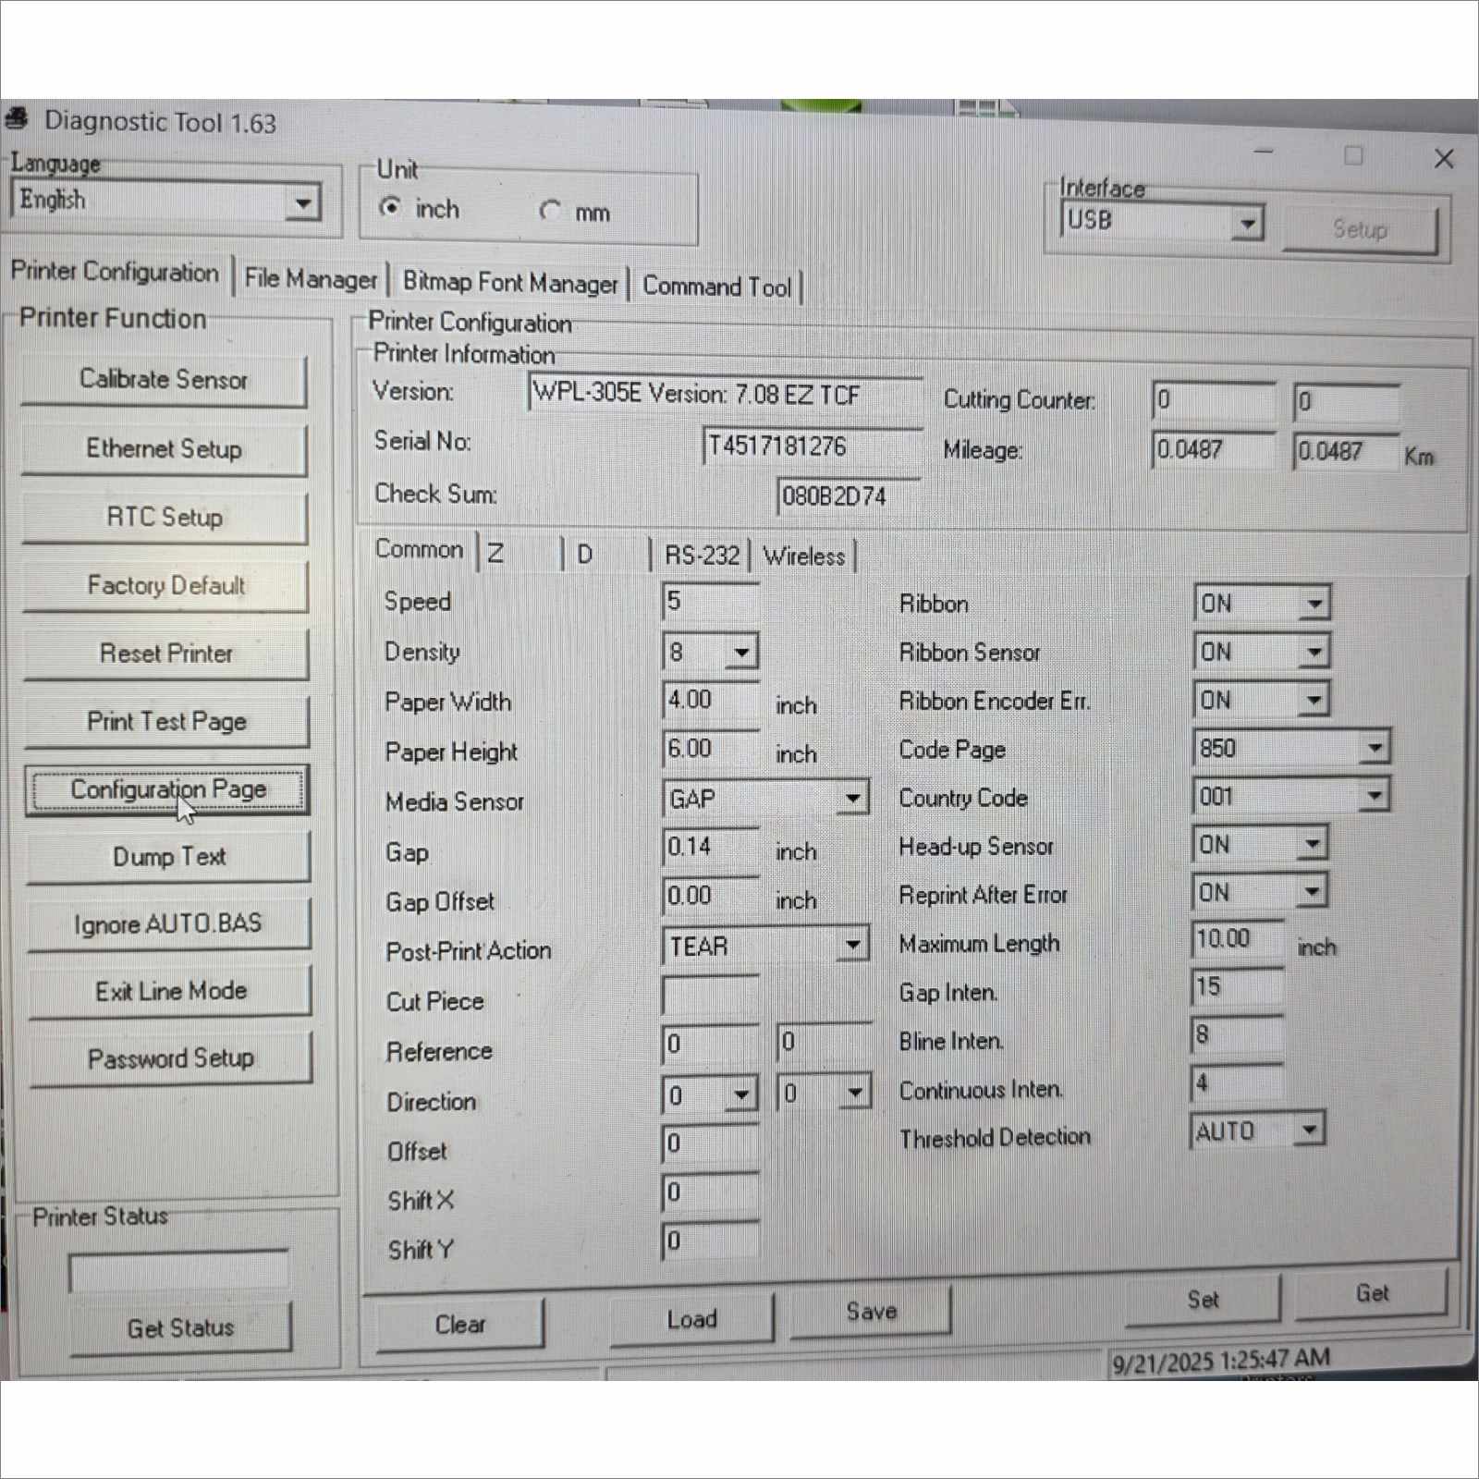
Task: Open the Threshold Detection AUTO dropdown
Action: (1308, 1130)
